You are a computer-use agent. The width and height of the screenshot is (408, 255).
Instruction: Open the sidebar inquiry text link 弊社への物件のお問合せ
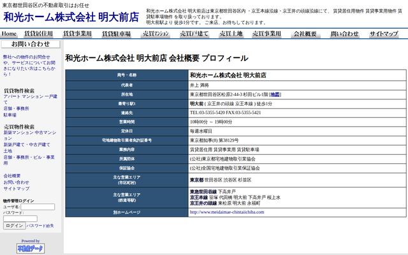tap(29, 65)
